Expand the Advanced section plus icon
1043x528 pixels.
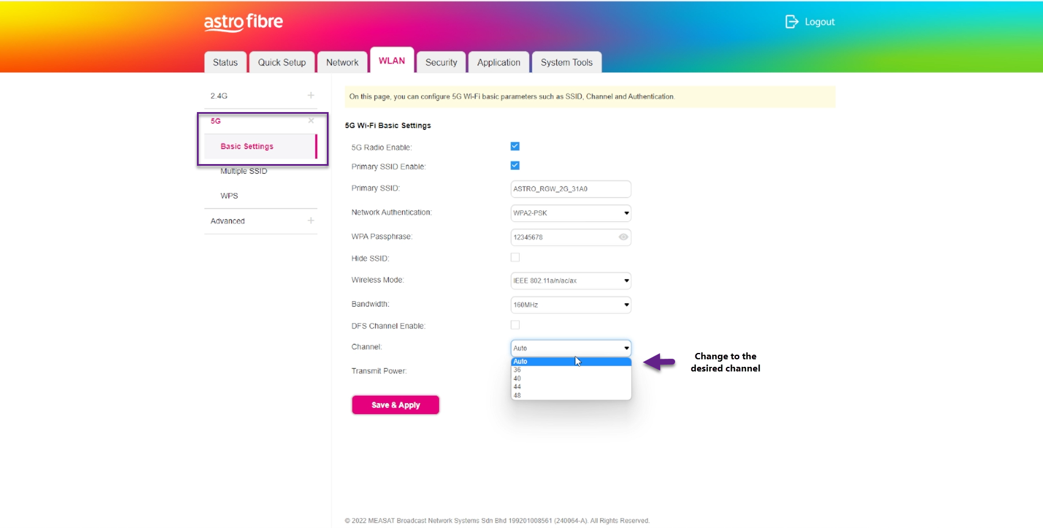click(311, 221)
